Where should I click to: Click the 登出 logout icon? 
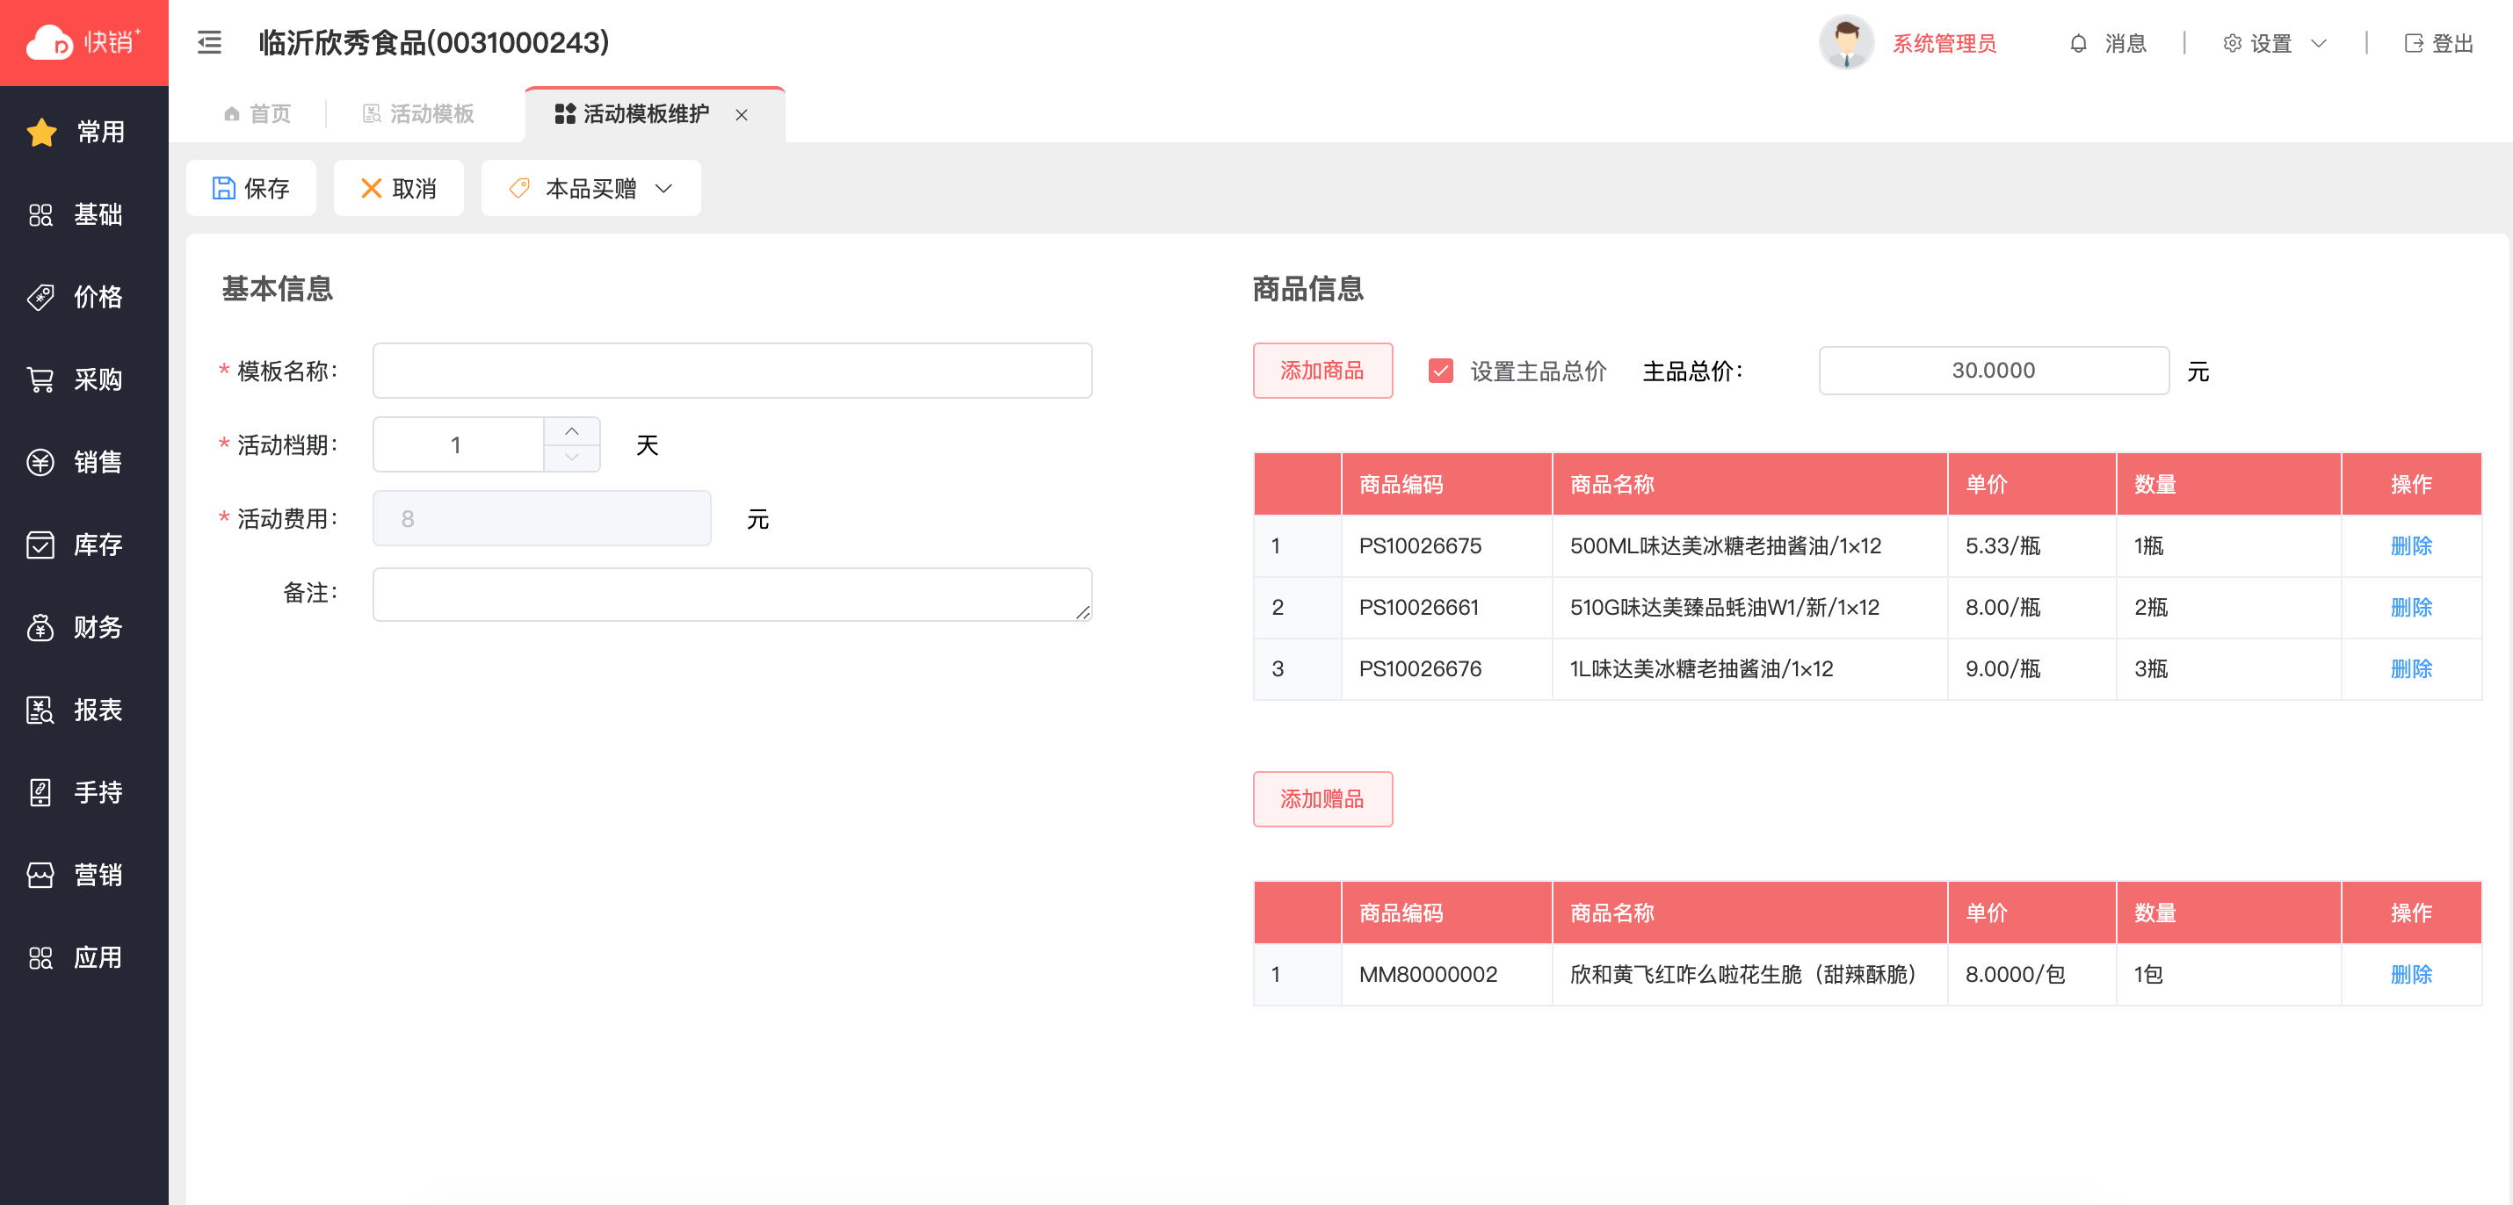[2414, 44]
